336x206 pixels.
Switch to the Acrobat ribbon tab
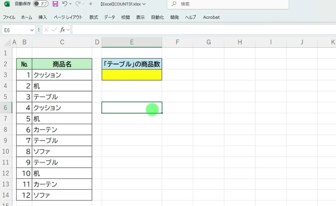211,17
